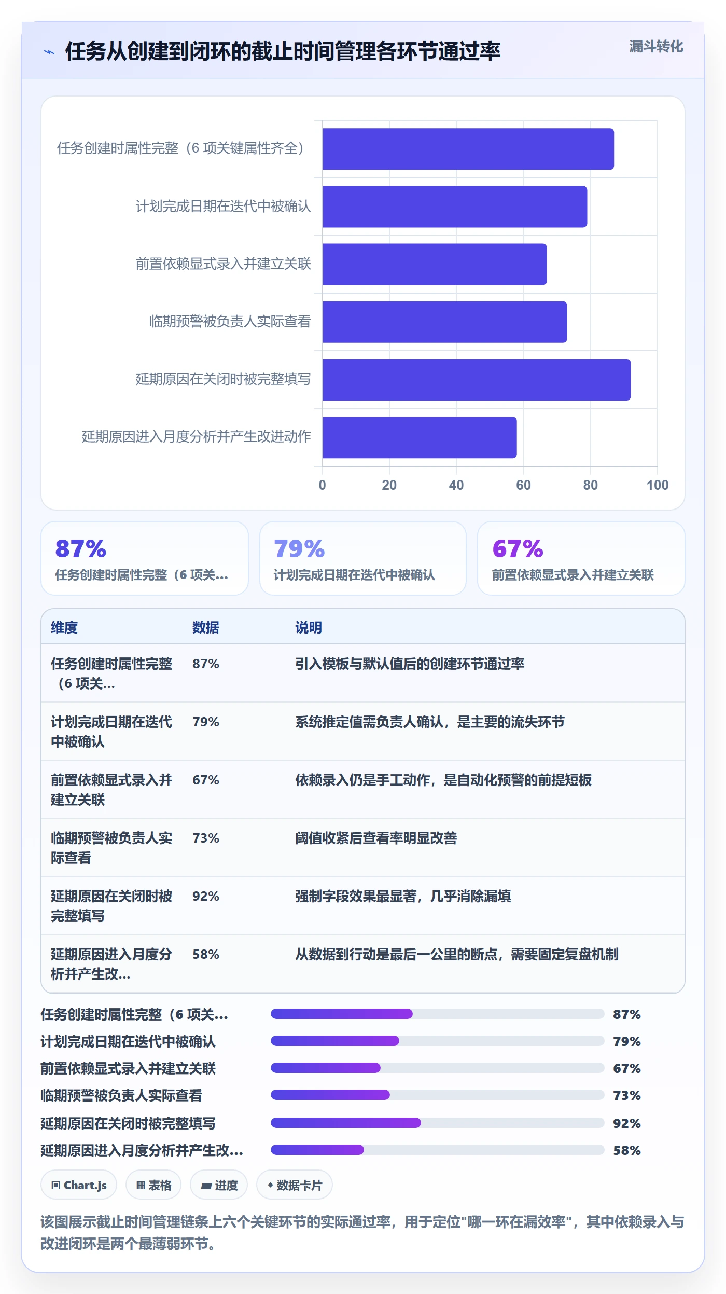Select the 进度 tag chip
Screen dimensions: 726x1294
tap(219, 1185)
